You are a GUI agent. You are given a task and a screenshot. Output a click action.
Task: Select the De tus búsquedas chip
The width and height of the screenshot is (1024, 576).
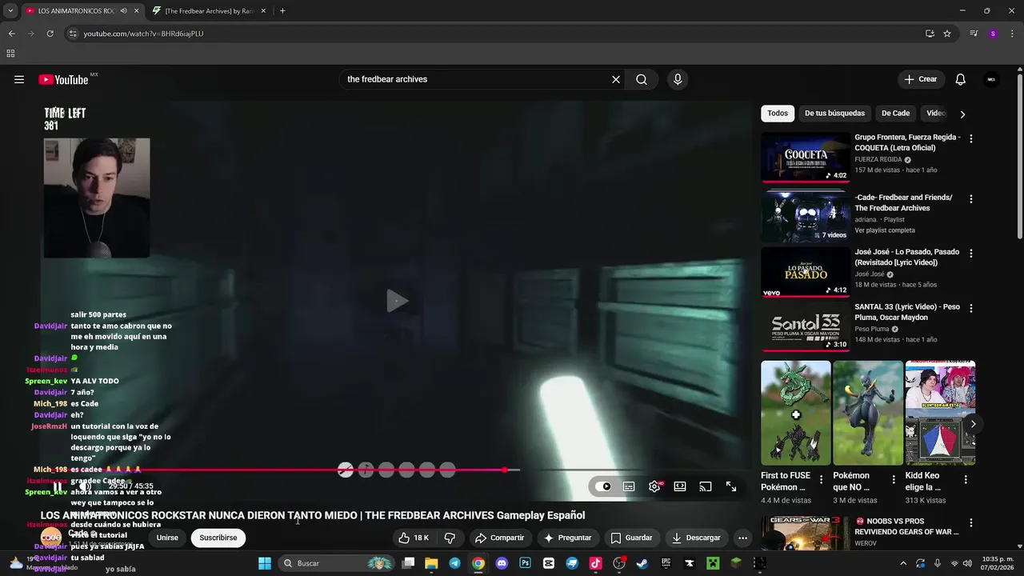pyautogui.click(x=834, y=113)
